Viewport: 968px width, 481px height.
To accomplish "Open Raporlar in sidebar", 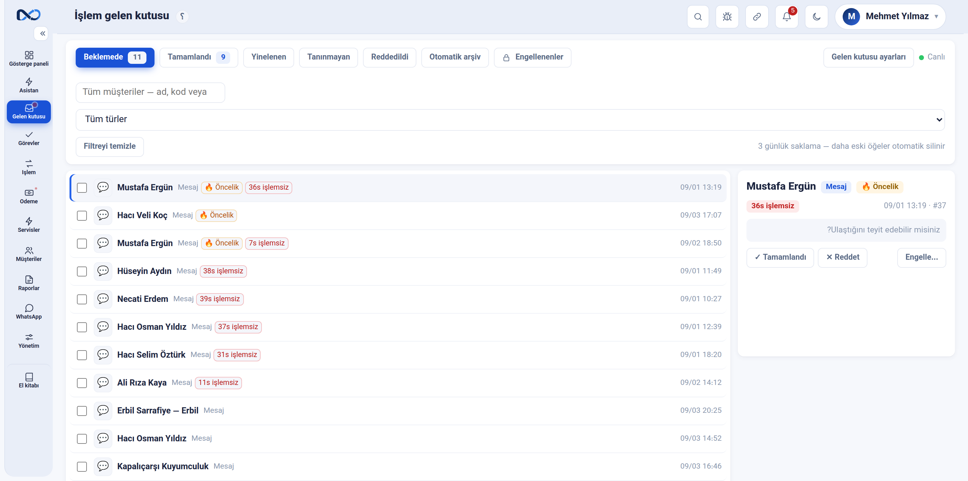I will coord(29,283).
